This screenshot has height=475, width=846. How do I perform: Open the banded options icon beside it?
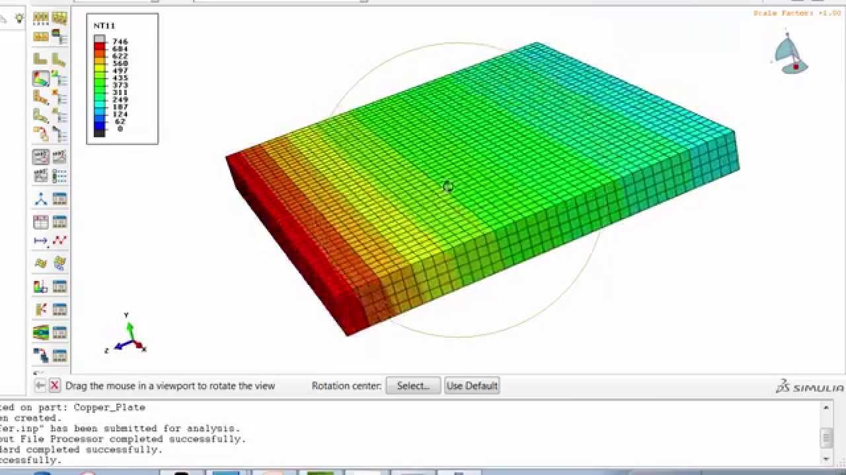[x=59, y=36]
